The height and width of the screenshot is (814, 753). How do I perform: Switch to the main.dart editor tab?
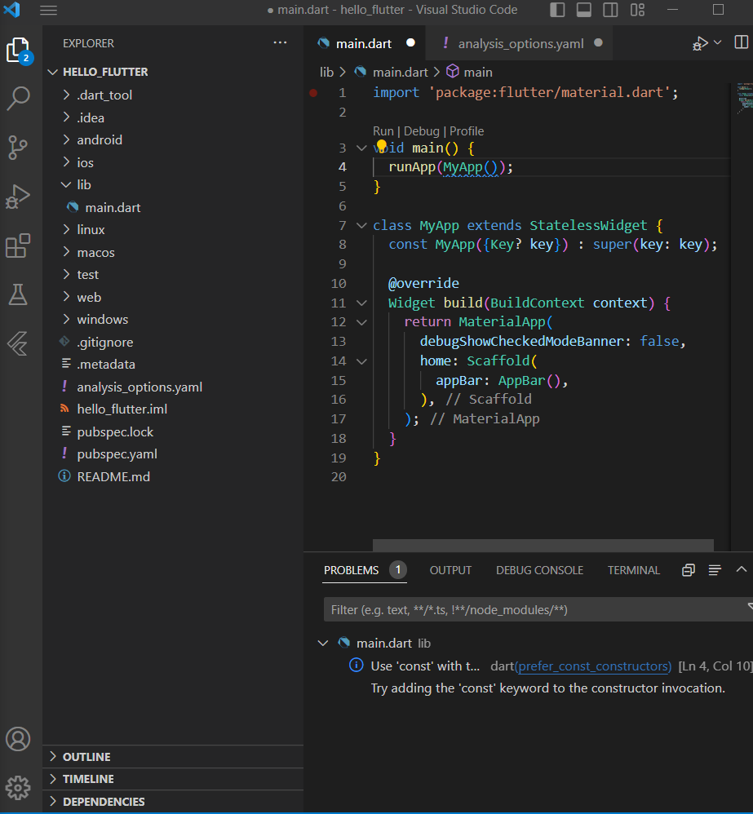tap(364, 43)
